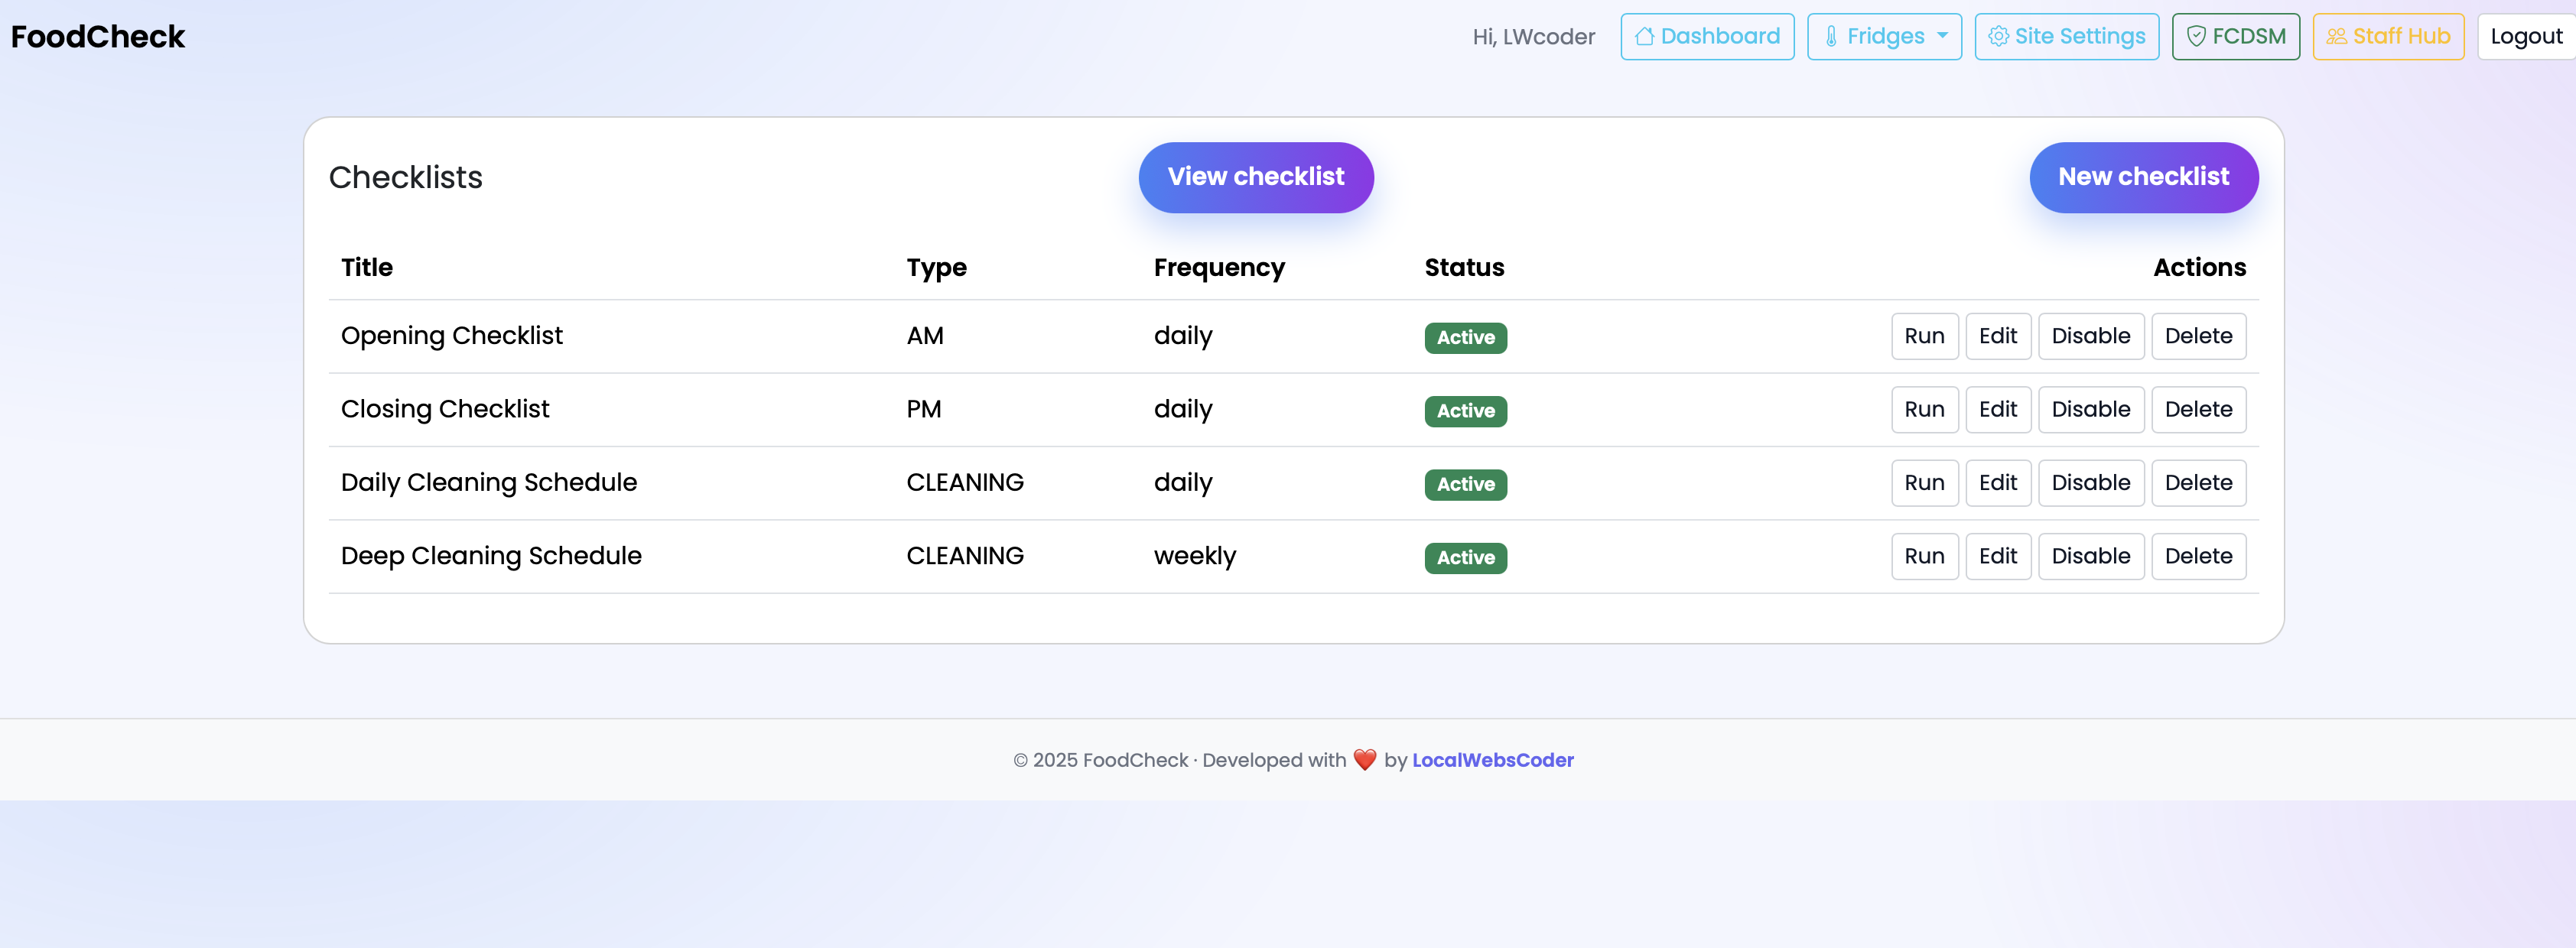The image size is (2576, 948).
Task: Run the Opening Checklist
Action: coord(1924,336)
